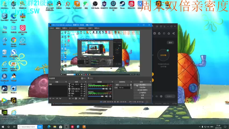This screenshot has width=229, height=129.
Task: Toggle eye icon at bottom of right-side window
Action: pos(157,96)
